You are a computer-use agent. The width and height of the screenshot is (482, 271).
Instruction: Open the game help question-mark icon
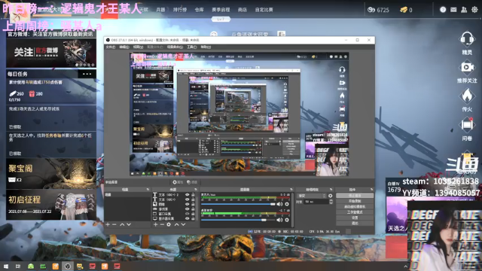tap(443, 10)
